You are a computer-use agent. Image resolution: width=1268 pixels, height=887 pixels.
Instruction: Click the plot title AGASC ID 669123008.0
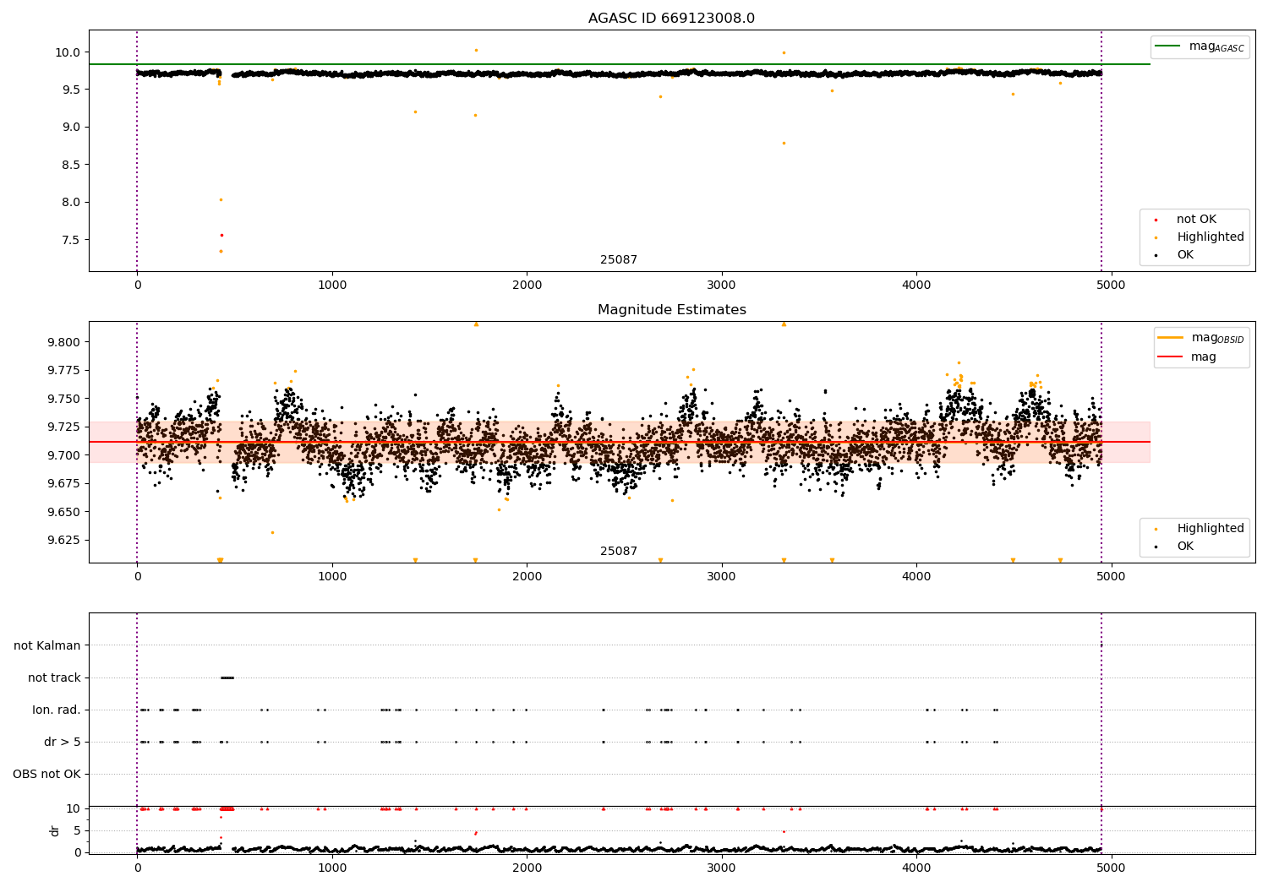671,18
